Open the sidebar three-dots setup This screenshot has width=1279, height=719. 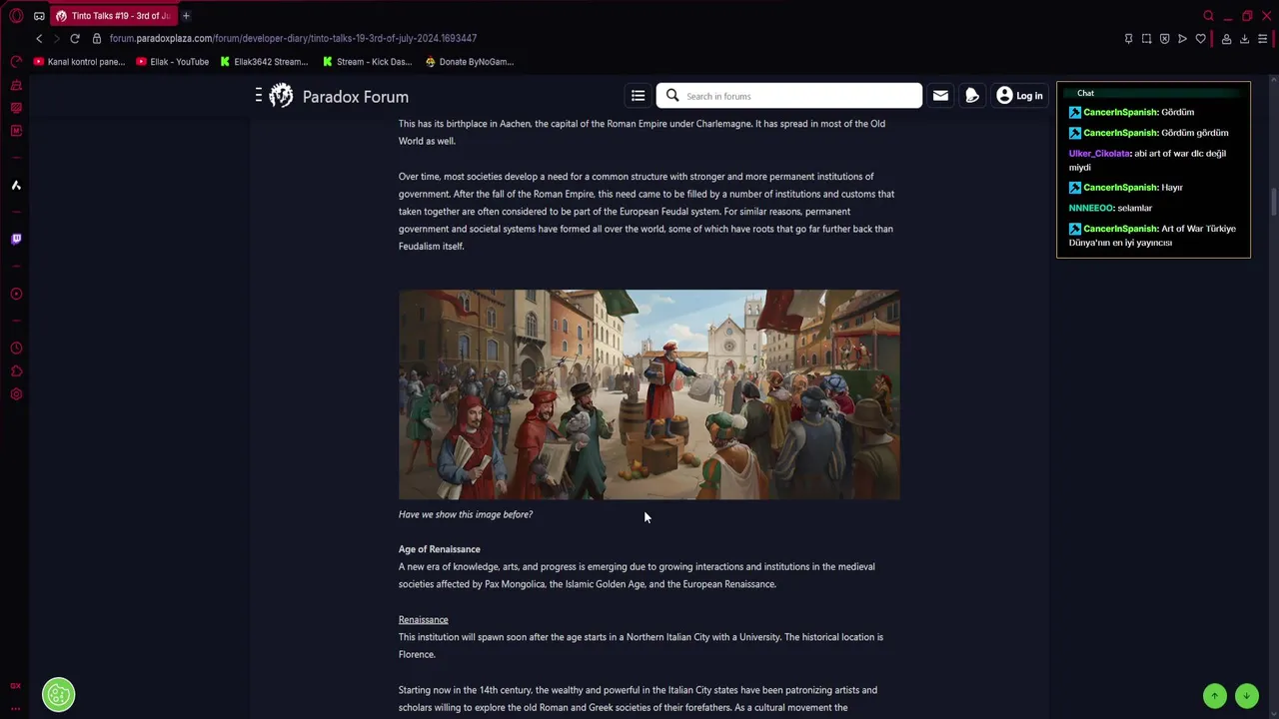click(x=16, y=708)
